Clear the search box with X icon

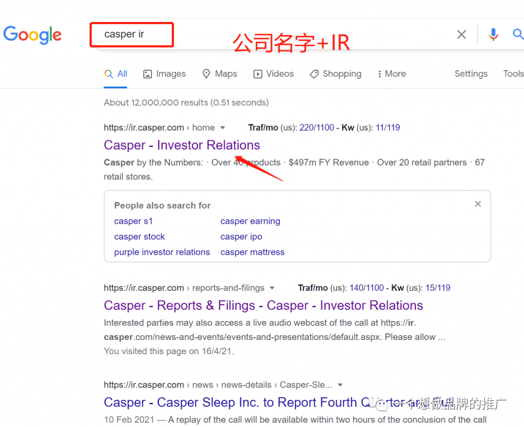click(461, 34)
